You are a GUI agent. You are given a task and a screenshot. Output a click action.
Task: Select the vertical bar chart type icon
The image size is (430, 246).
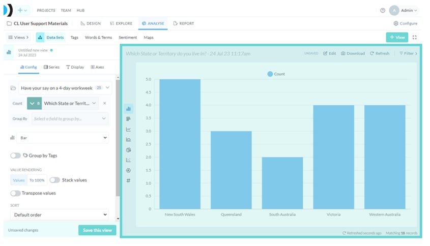[x=128, y=109]
